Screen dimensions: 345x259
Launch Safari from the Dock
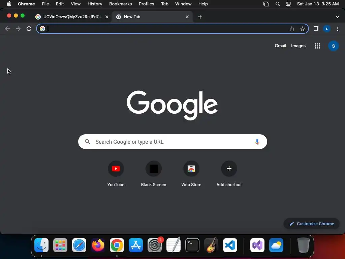pos(79,245)
